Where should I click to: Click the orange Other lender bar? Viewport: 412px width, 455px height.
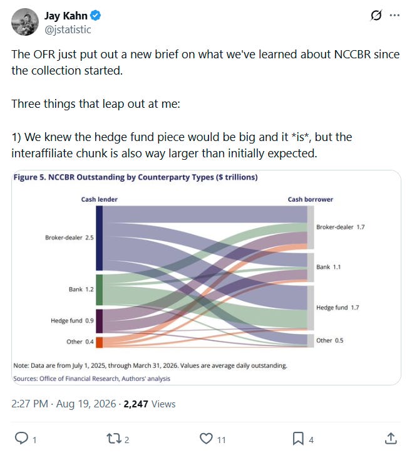point(99,342)
